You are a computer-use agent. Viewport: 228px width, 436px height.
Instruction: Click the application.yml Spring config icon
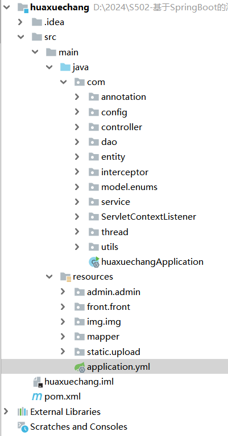[x=80, y=367]
